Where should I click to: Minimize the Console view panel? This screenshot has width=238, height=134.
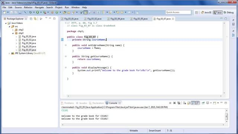coord(222,103)
